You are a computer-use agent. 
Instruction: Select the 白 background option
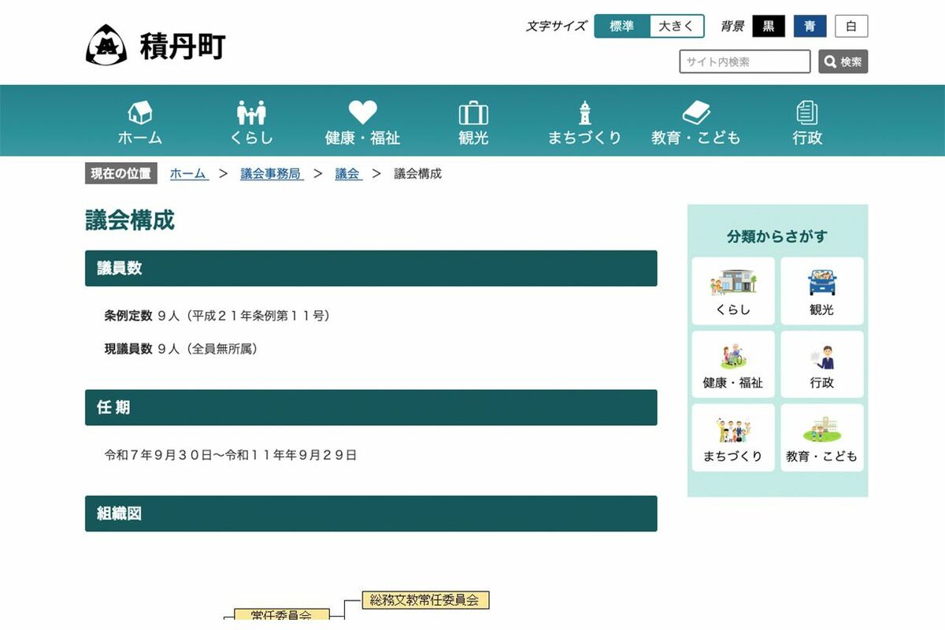point(851,26)
